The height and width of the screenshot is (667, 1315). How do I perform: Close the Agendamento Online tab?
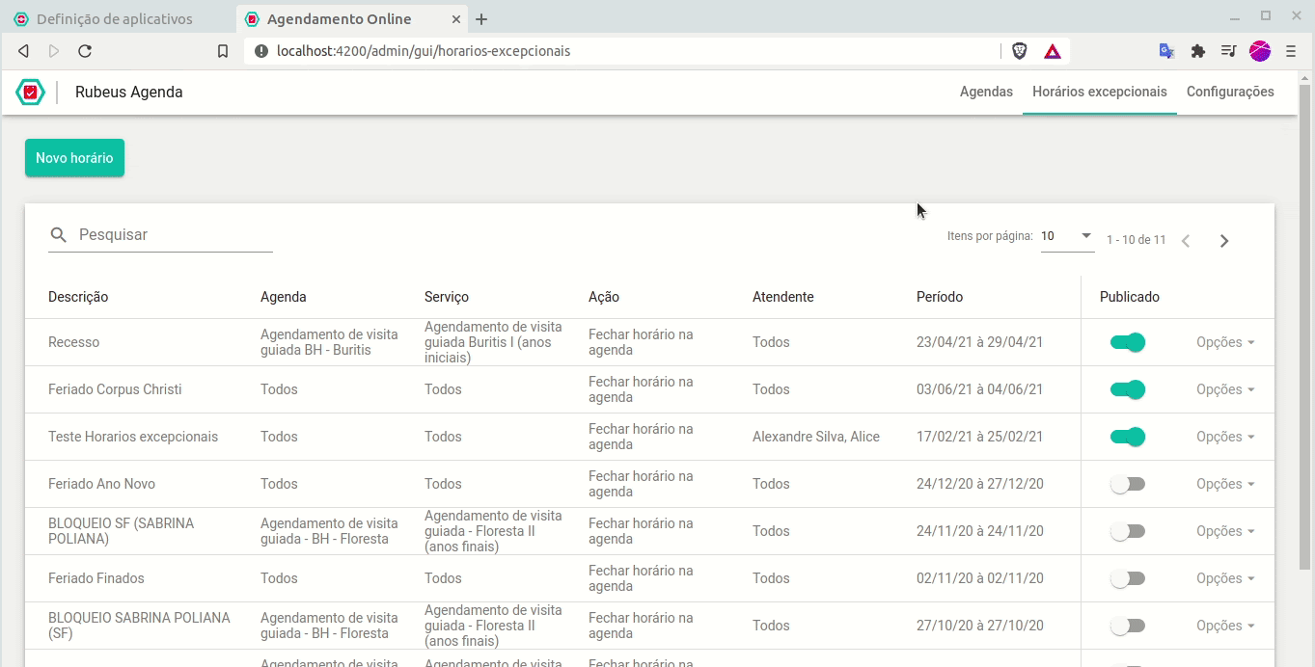tap(456, 19)
